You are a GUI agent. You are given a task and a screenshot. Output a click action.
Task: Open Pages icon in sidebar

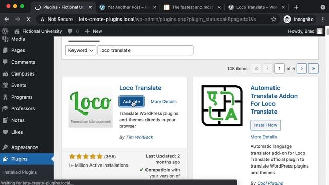5,50
